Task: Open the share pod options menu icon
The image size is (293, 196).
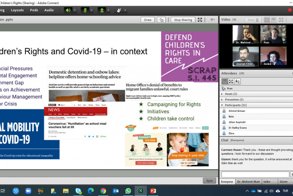Action: (x=212, y=19)
